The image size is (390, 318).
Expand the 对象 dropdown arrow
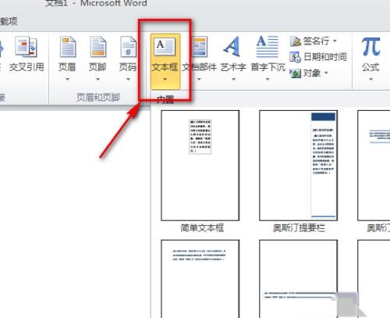point(326,73)
